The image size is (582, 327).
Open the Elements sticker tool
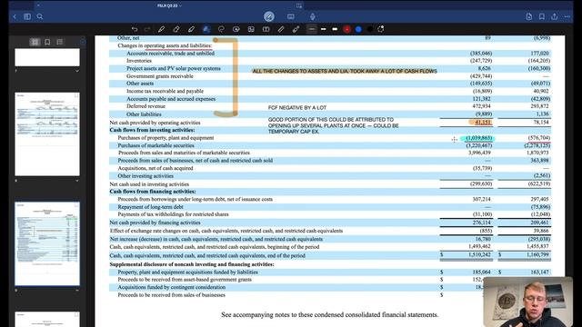click(236, 29)
